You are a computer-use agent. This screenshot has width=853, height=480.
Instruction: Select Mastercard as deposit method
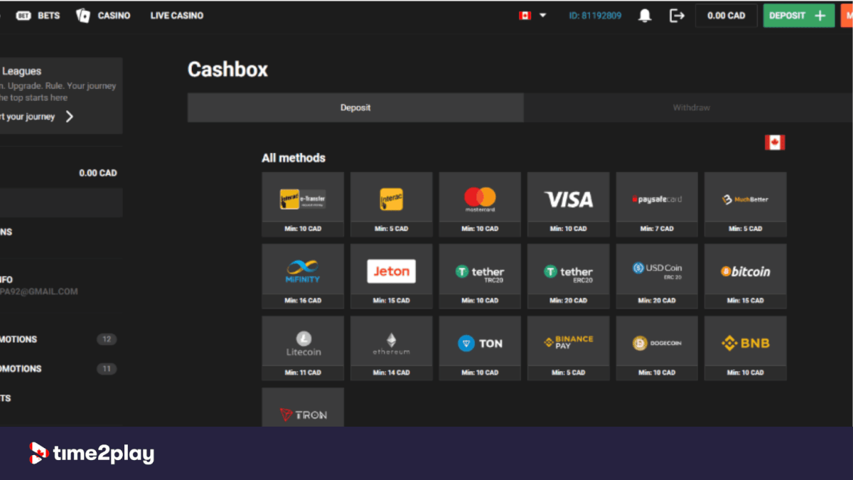[x=480, y=204]
